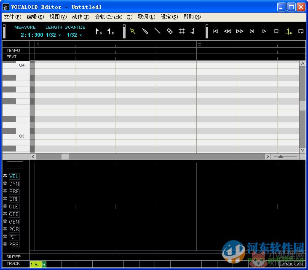Select the BRI parameter

pyautogui.click(x=14, y=199)
